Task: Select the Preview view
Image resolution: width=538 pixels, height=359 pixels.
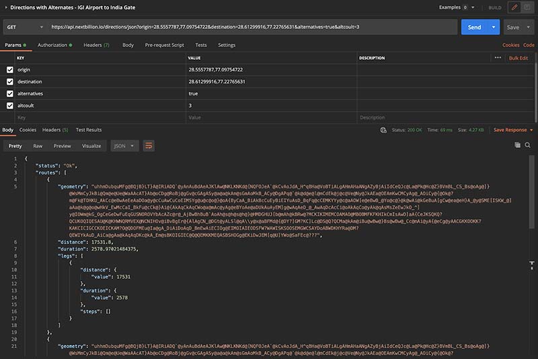Action: point(62,146)
